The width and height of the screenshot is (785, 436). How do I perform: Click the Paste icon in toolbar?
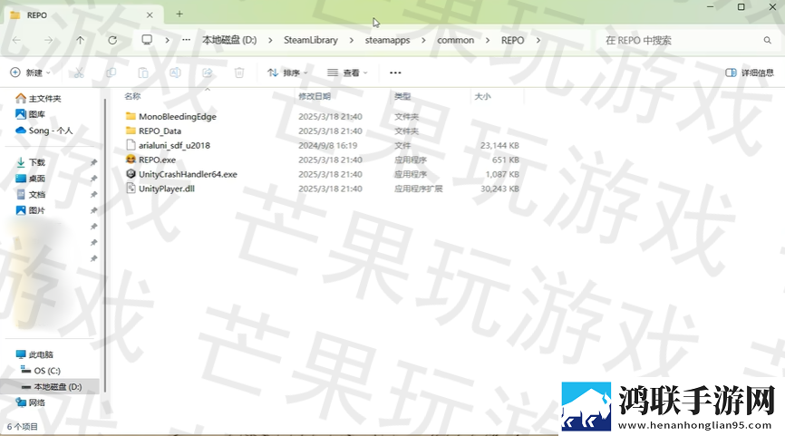[143, 73]
